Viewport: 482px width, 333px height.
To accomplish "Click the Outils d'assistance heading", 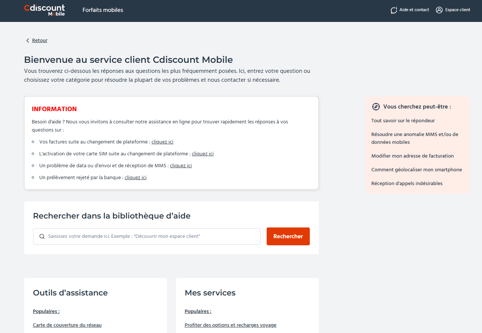I will coord(70,293).
